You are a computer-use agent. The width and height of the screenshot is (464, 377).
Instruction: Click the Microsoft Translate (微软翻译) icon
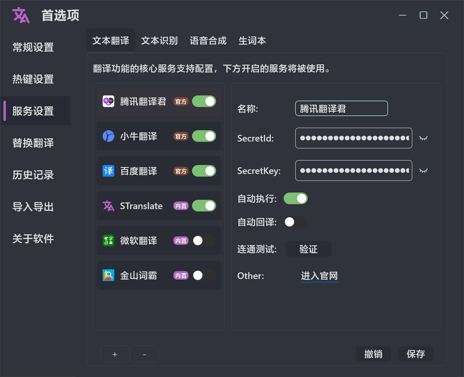tap(108, 240)
